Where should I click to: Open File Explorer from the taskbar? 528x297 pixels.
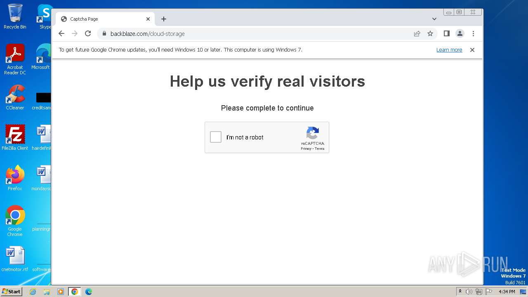point(47,292)
